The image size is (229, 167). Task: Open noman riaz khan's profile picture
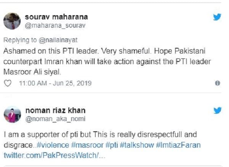click(12, 114)
